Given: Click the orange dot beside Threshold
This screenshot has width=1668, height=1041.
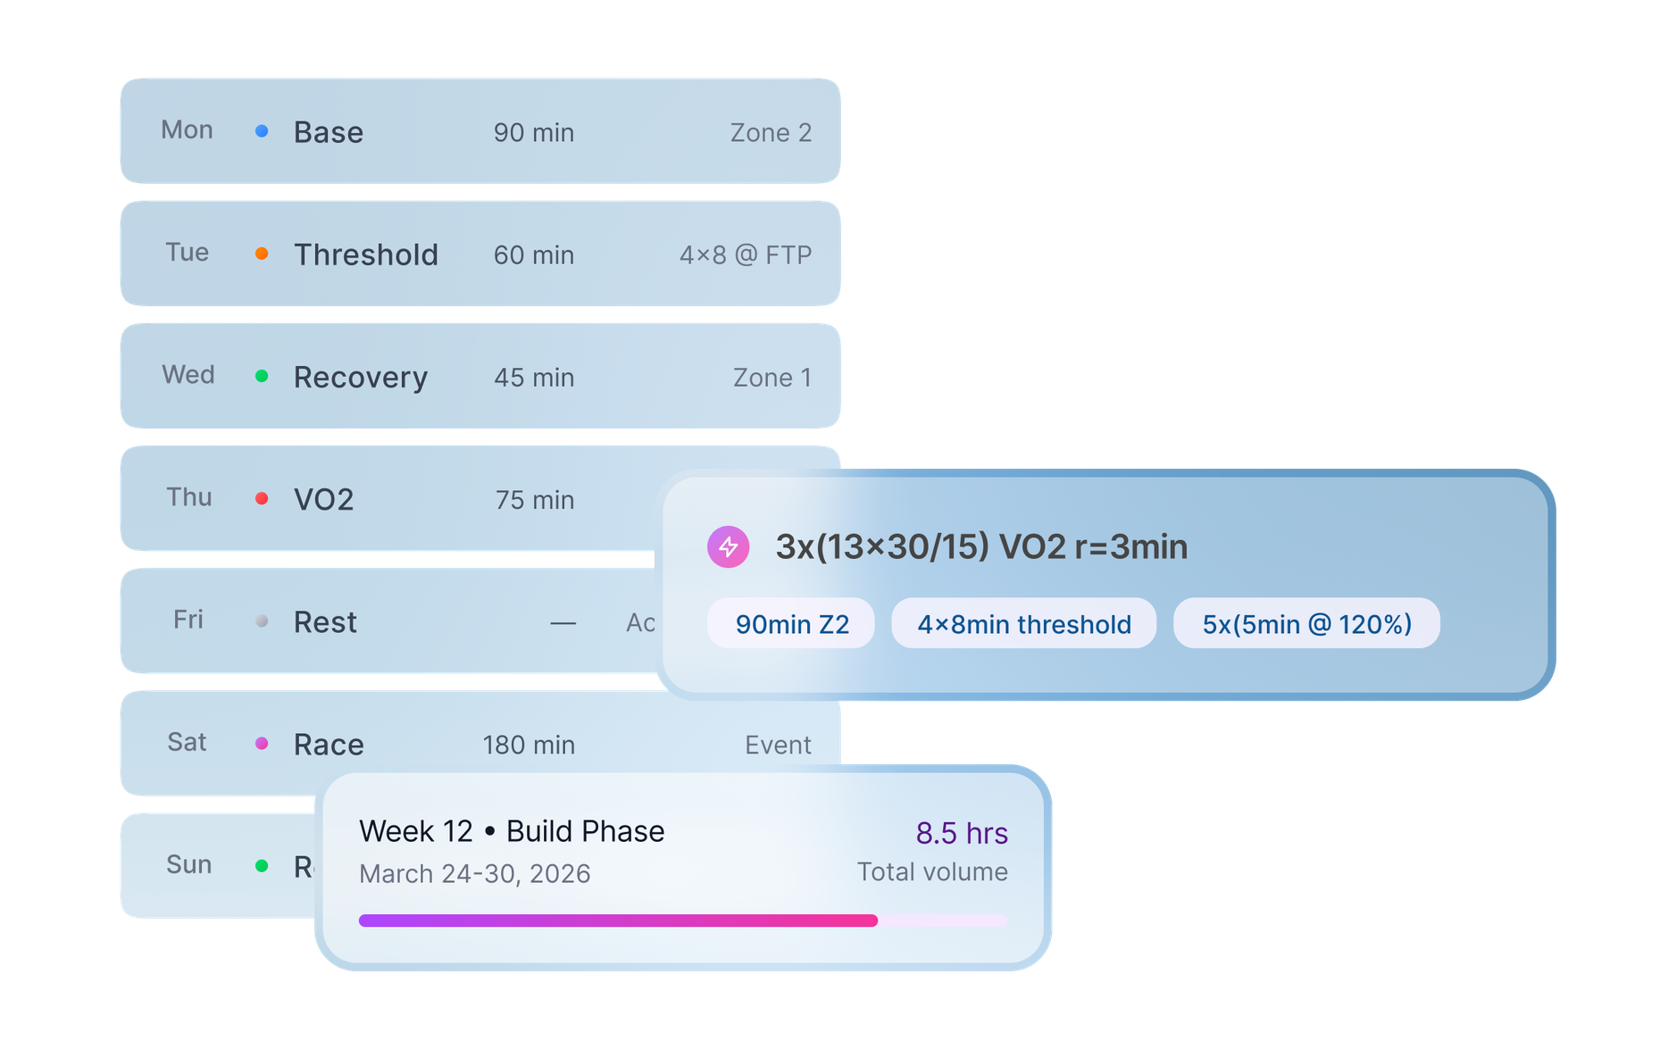Looking at the screenshot, I should click(x=262, y=253).
